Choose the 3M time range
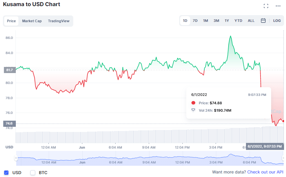This screenshot has height=177, width=286. pyautogui.click(x=216, y=21)
